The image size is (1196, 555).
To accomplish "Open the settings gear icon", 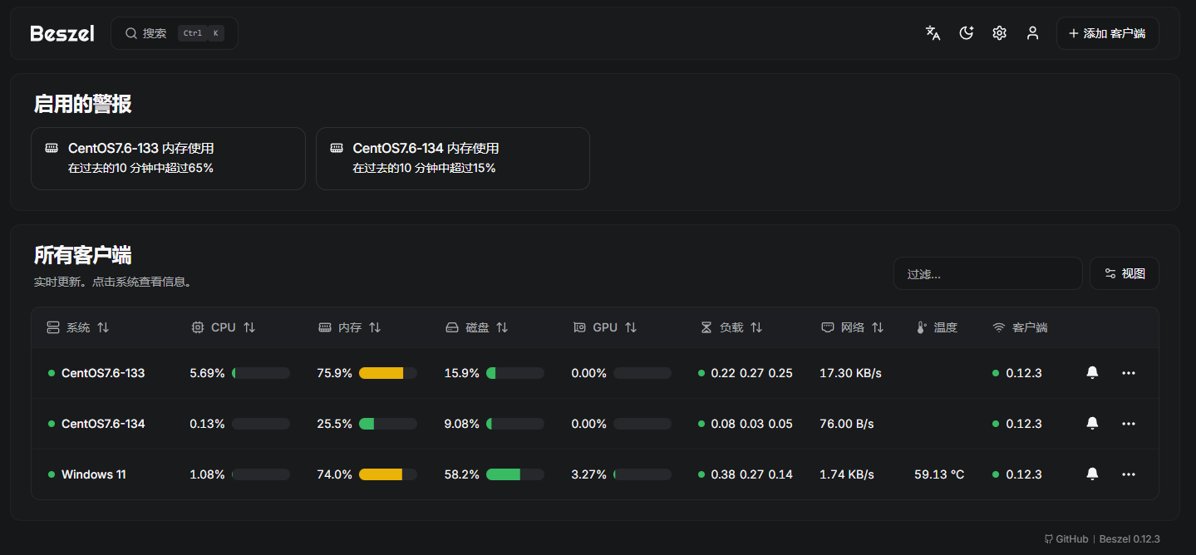I will point(999,33).
